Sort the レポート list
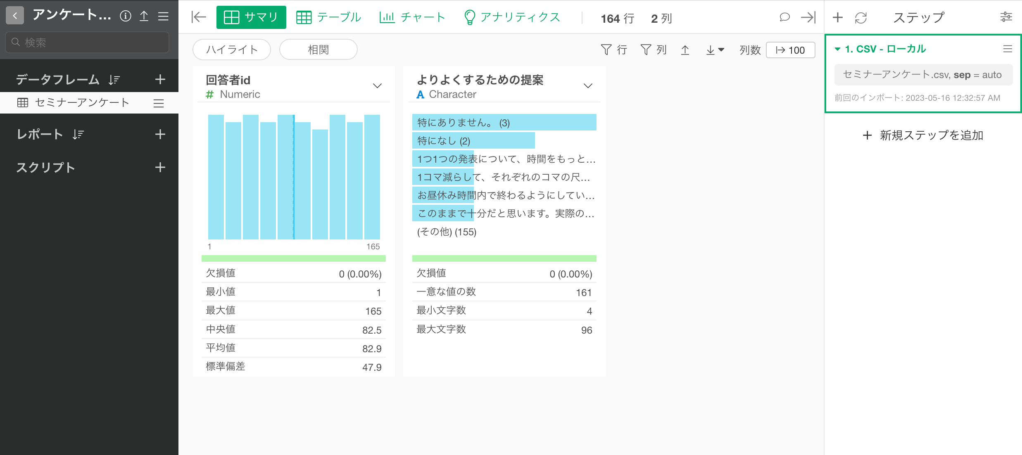Viewport: 1022px width, 455px height. coord(78,134)
